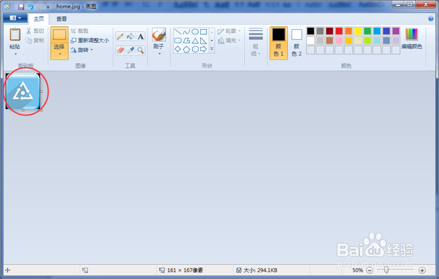
Task: Open the Help question mark icon
Action: [431, 19]
